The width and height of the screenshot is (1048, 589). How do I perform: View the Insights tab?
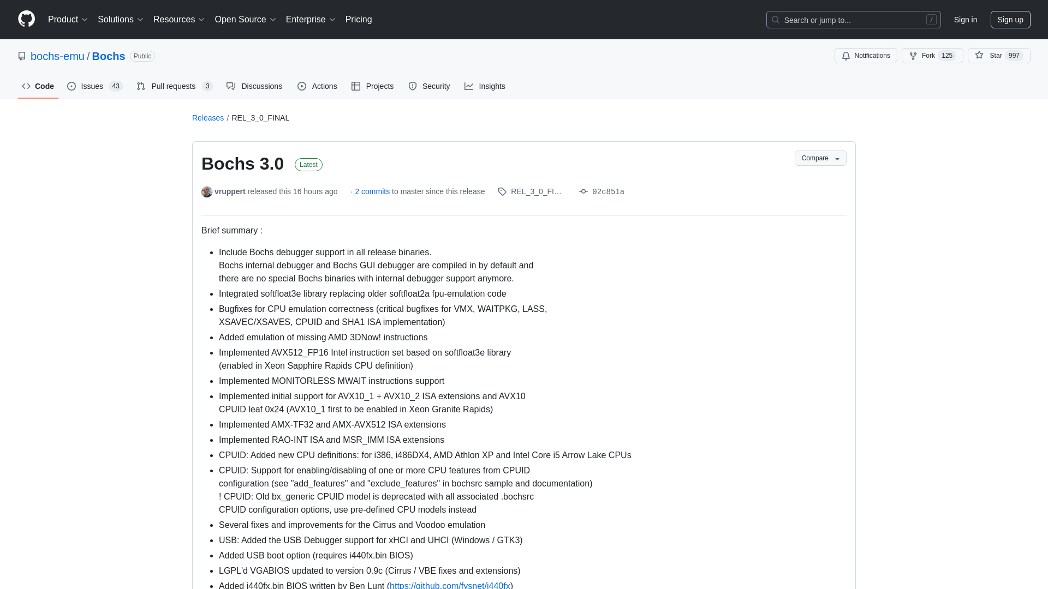click(485, 86)
